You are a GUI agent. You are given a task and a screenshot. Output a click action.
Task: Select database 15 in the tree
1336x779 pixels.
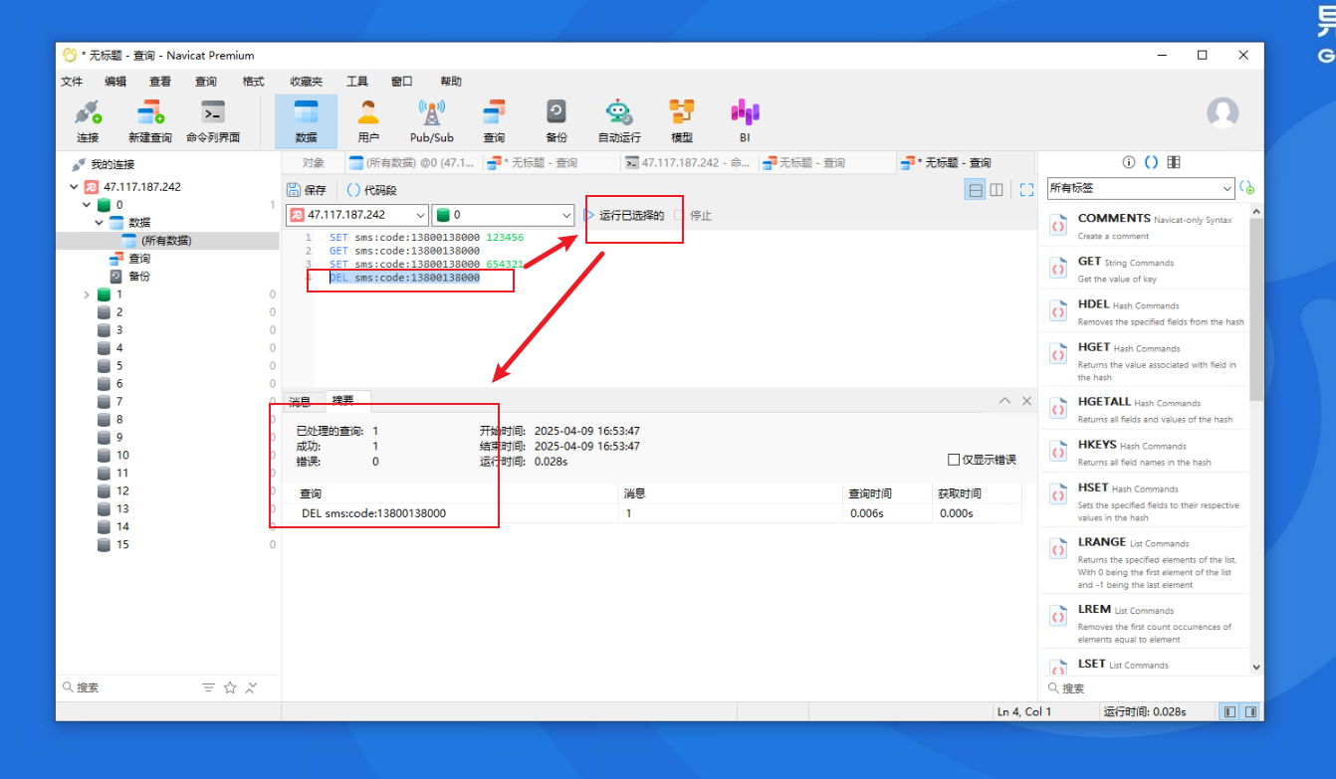tap(122, 544)
